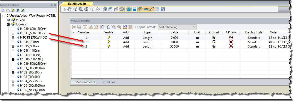Click the CP Link crossed icon for measurement 1
Image resolution: width=295 pixels, height=102 pixels.
(231, 38)
